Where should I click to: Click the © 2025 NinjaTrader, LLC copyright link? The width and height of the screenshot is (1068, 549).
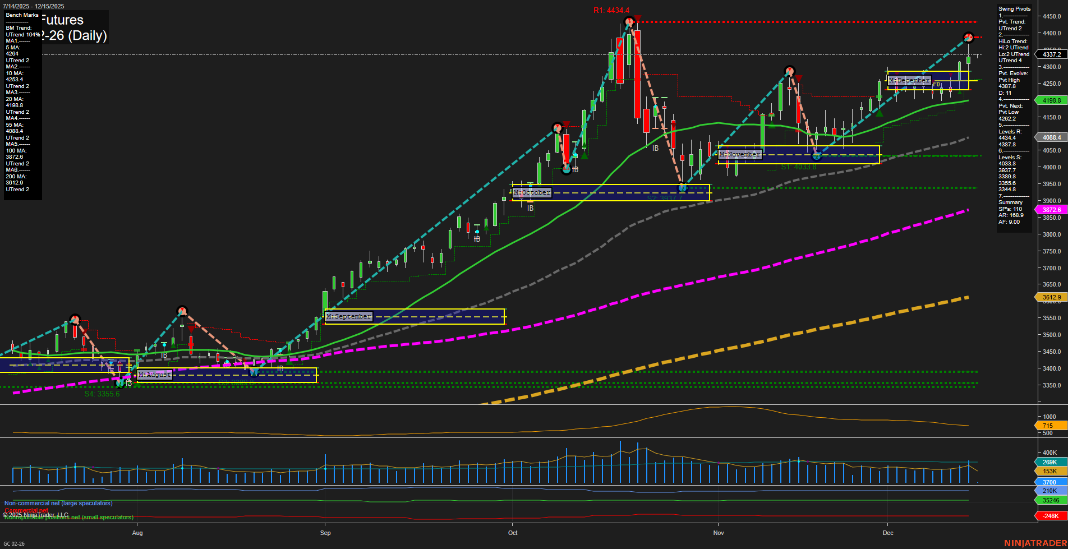tap(35, 514)
